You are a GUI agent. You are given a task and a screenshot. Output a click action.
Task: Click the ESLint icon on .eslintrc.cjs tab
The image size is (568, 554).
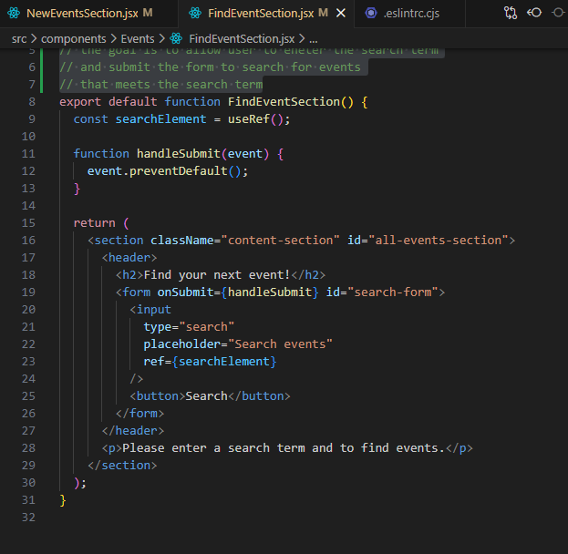[x=370, y=13]
